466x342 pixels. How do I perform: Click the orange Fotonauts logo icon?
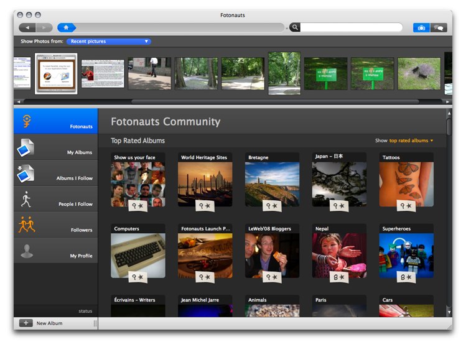click(x=27, y=121)
